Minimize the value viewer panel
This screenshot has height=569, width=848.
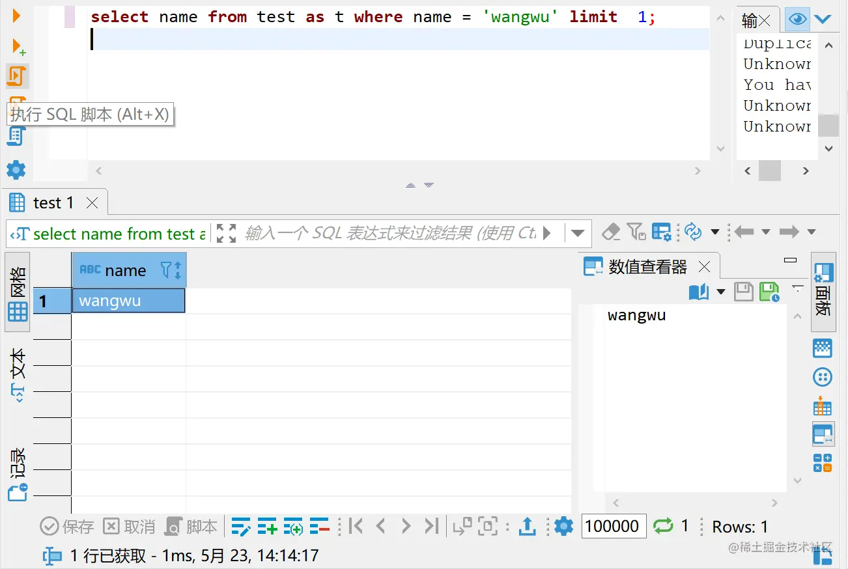(x=791, y=260)
